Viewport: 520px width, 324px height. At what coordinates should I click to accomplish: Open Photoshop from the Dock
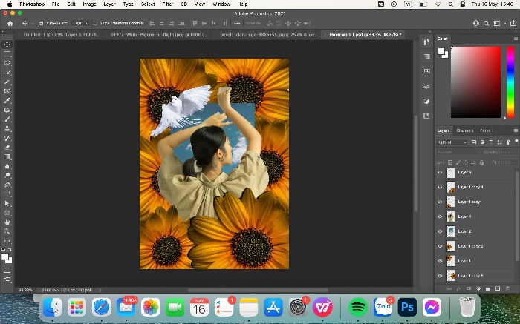[x=407, y=307]
